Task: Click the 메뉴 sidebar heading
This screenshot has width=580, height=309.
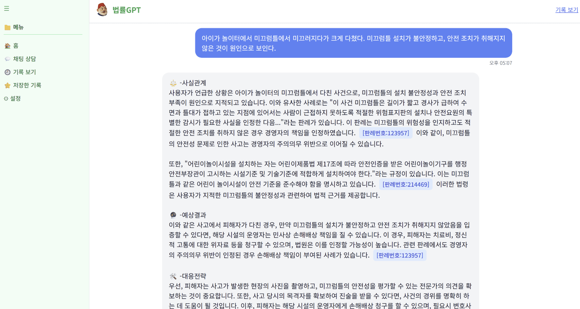Action: point(18,27)
